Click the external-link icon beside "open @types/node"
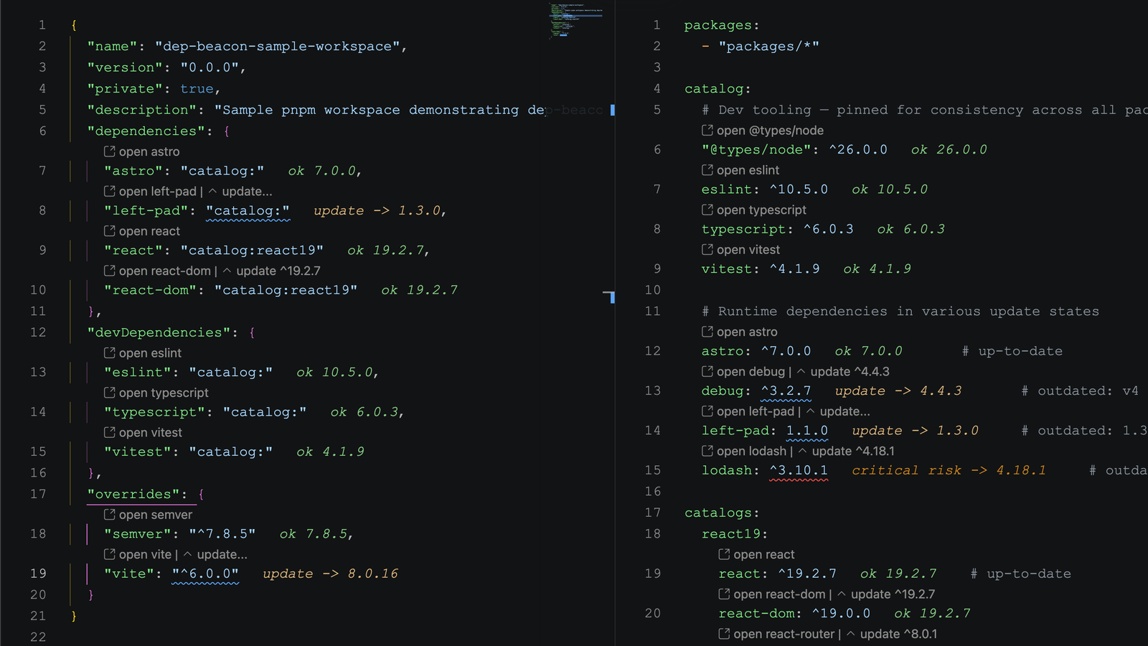 [x=707, y=130]
